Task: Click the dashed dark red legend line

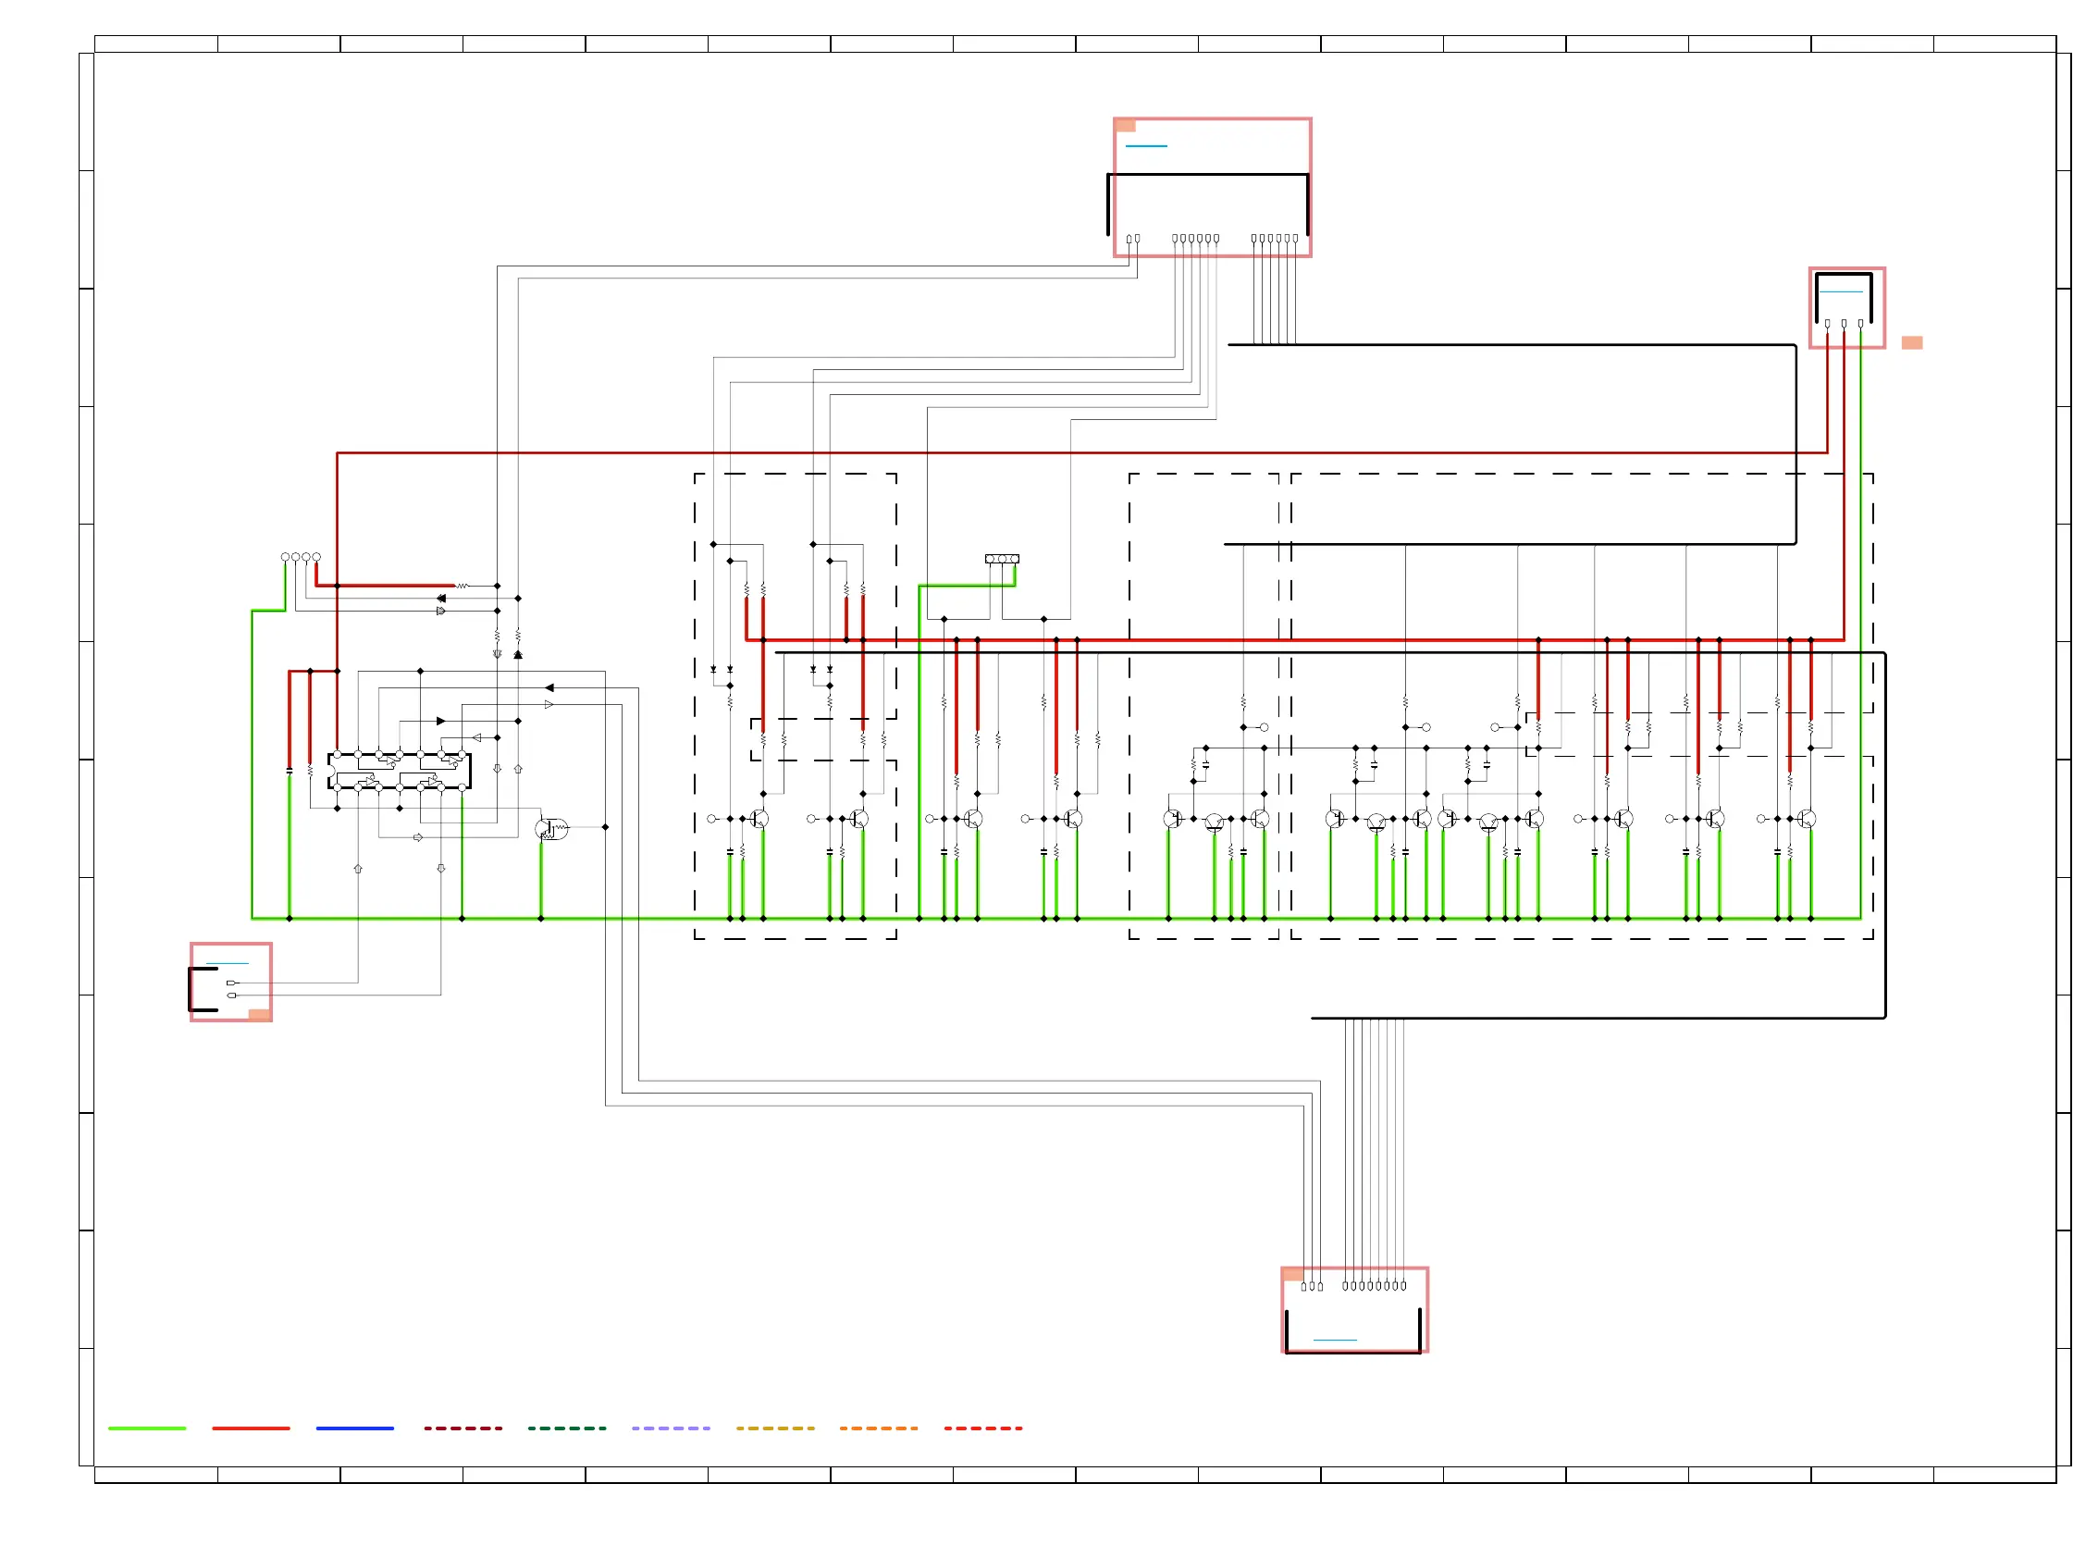Action: pos(463,1428)
